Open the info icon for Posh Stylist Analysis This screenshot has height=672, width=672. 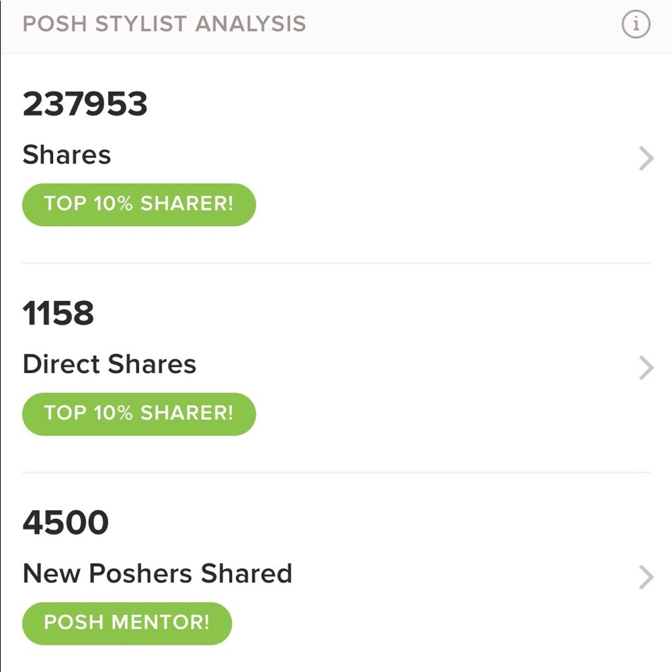click(x=636, y=24)
